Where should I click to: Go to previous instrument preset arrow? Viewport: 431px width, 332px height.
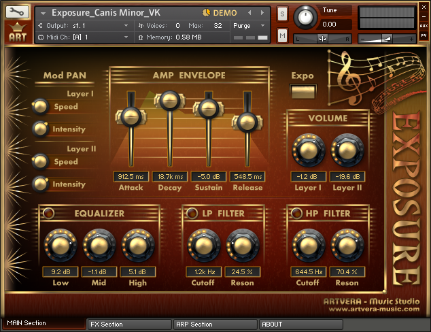249,13
